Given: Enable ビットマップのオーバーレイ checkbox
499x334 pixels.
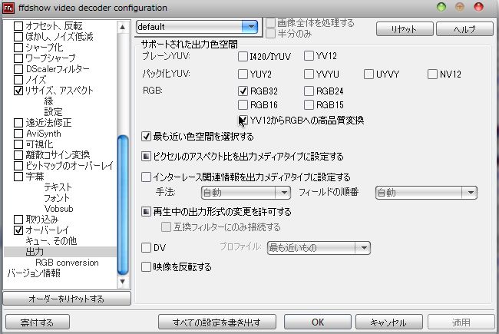Looking at the screenshot, I should (x=18, y=166).
